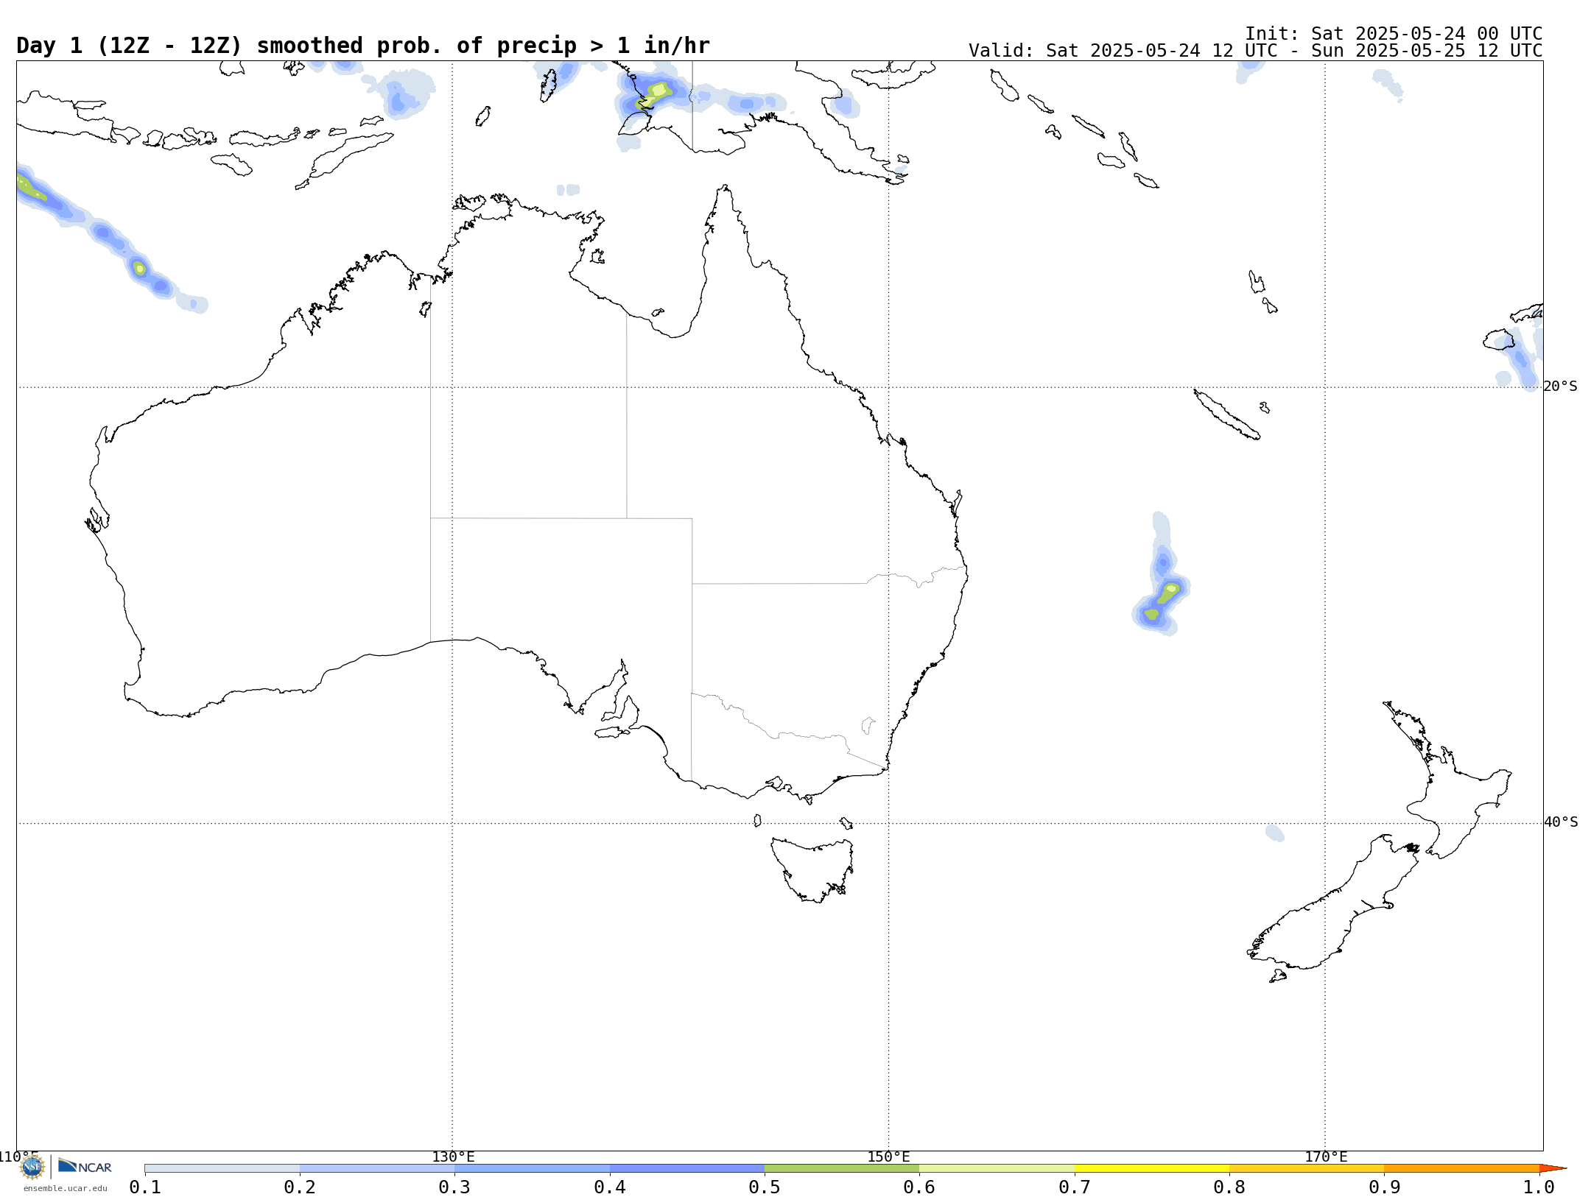Pick the 0.8–0.9 amber colorbar segment

coord(1307,1168)
